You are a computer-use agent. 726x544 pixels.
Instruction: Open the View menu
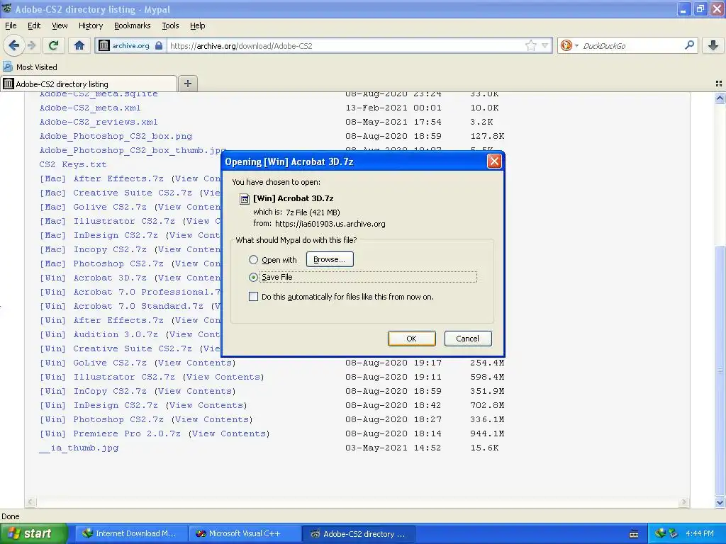(x=60, y=25)
